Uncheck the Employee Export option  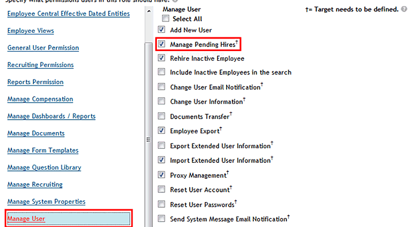[162, 131]
